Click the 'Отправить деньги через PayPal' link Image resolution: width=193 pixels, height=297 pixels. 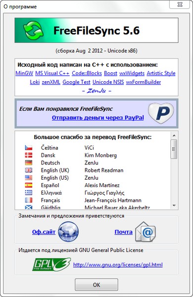pos(97,118)
